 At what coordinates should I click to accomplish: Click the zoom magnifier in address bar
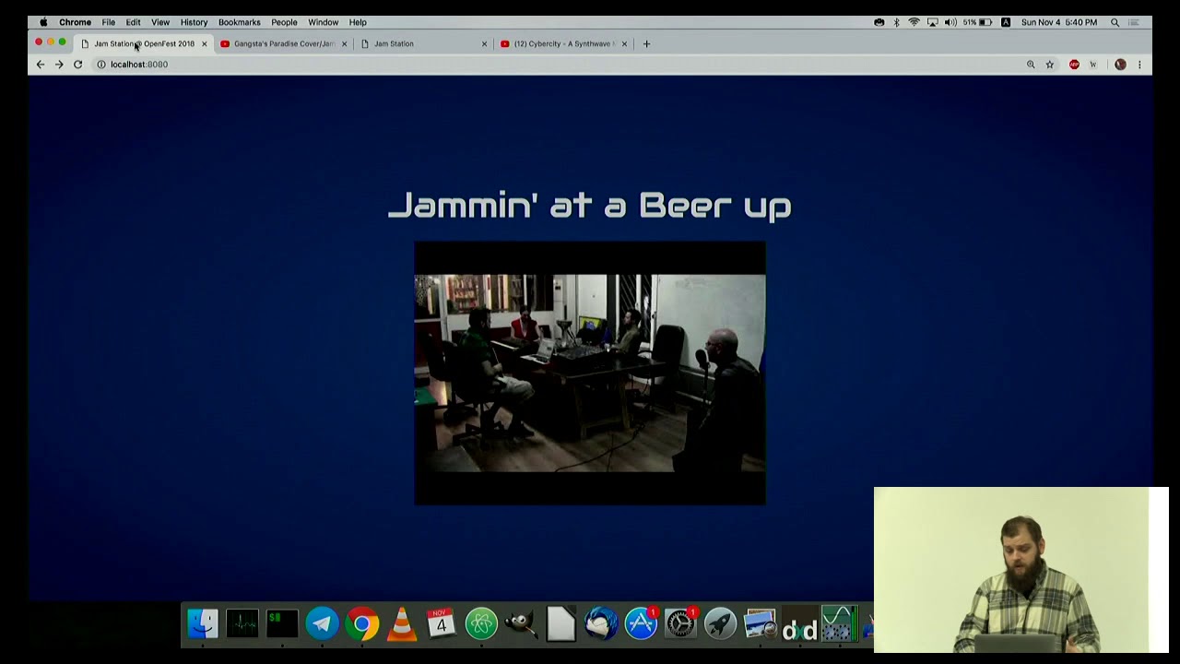(x=1031, y=65)
